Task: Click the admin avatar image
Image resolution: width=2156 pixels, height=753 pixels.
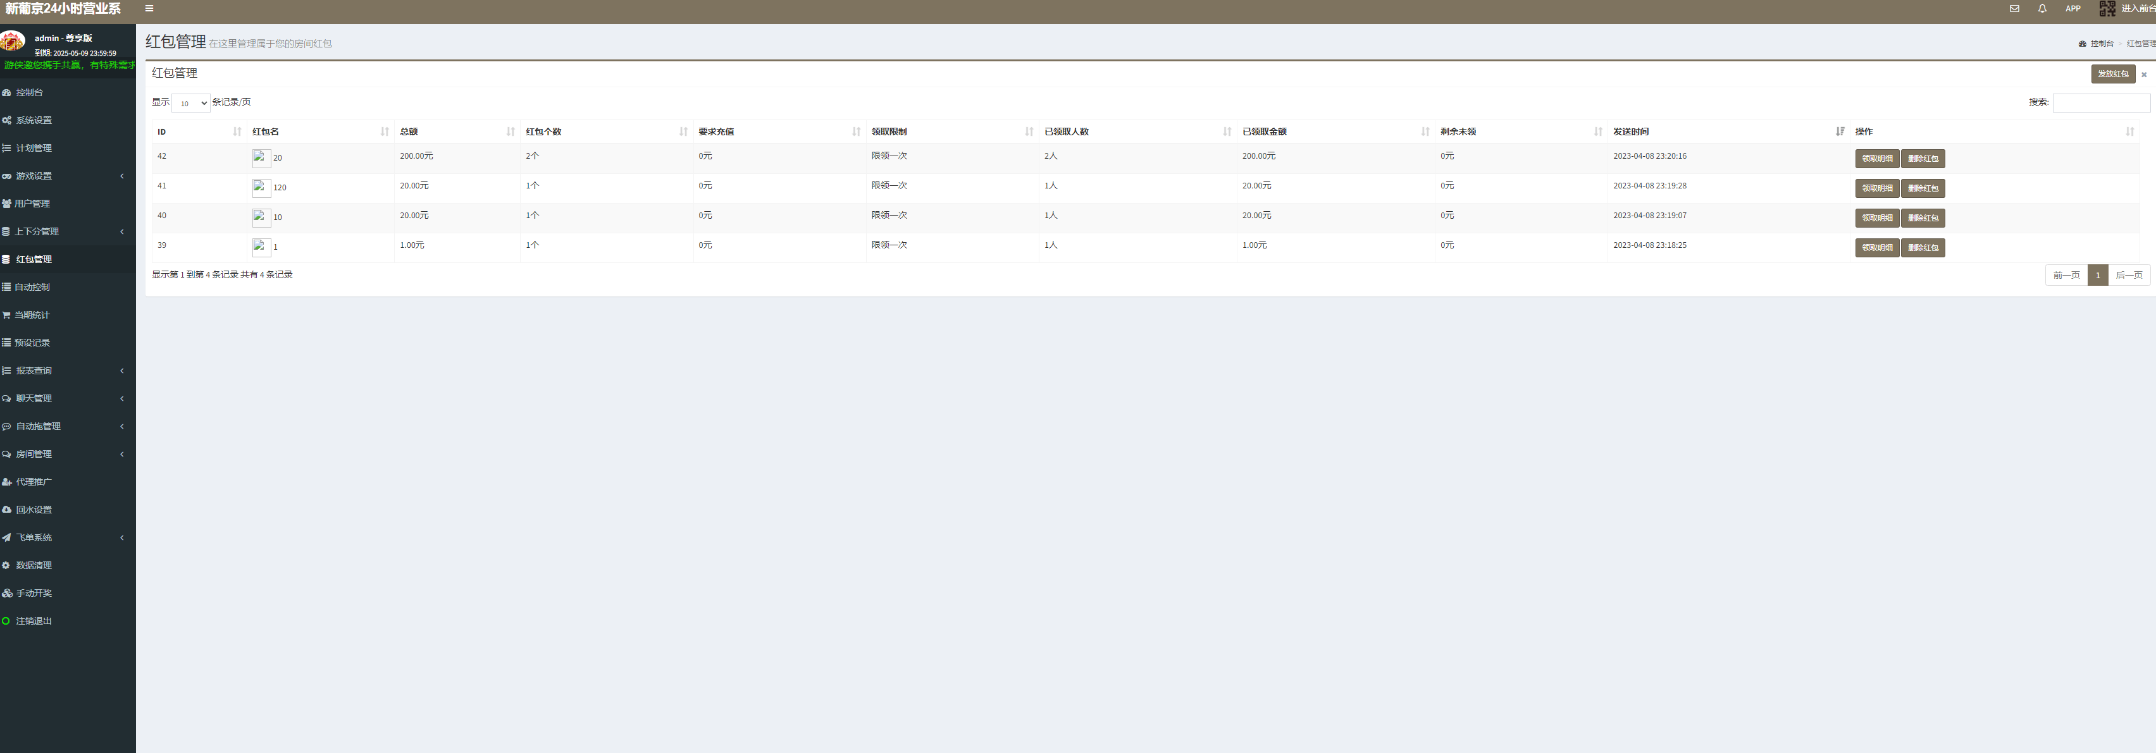Action: [13, 40]
